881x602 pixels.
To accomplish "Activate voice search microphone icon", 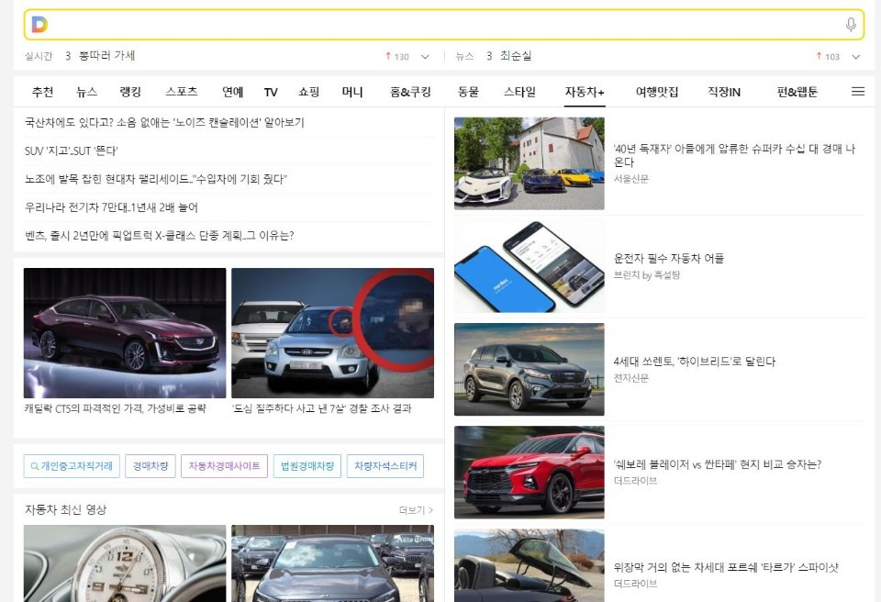I will tap(851, 25).
